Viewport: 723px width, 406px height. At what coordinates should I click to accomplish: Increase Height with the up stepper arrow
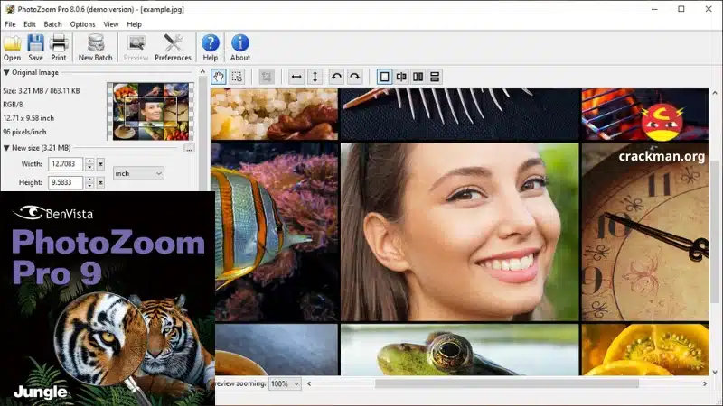(89, 180)
